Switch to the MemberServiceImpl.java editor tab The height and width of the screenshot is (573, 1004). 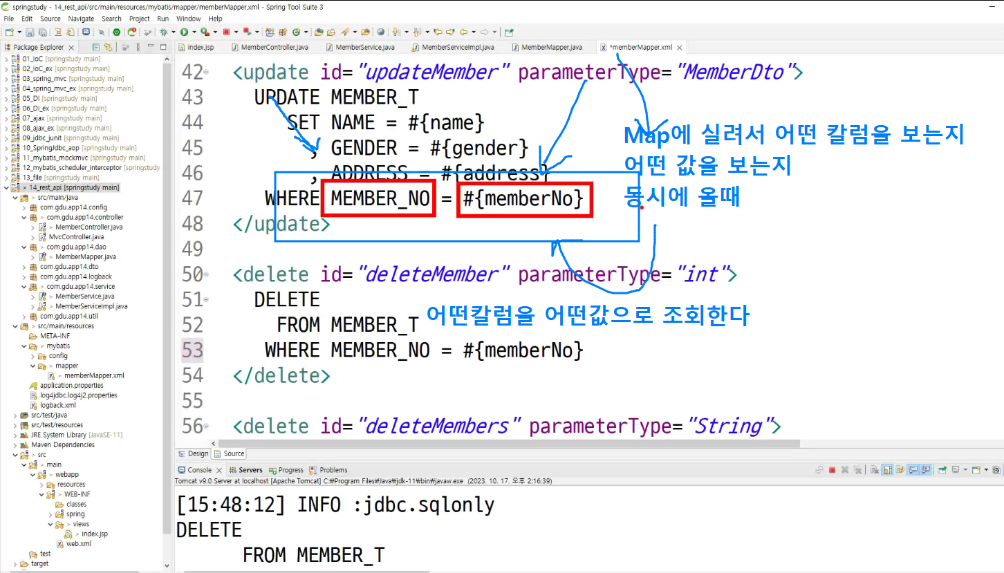[452, 48]
